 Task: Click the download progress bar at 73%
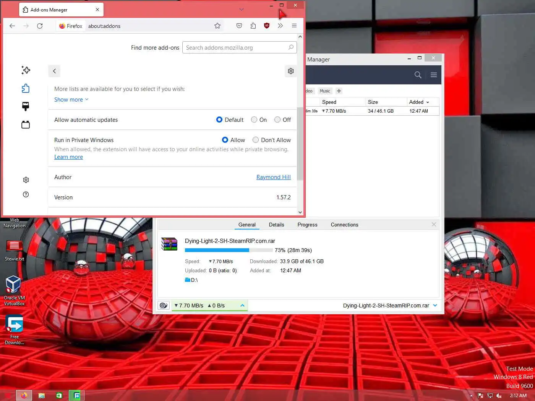[x=229, y=250]
